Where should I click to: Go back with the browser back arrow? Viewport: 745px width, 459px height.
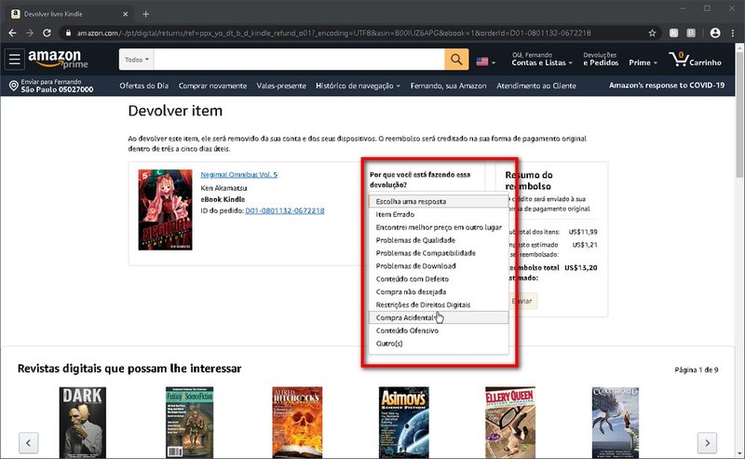coord(12,33)
